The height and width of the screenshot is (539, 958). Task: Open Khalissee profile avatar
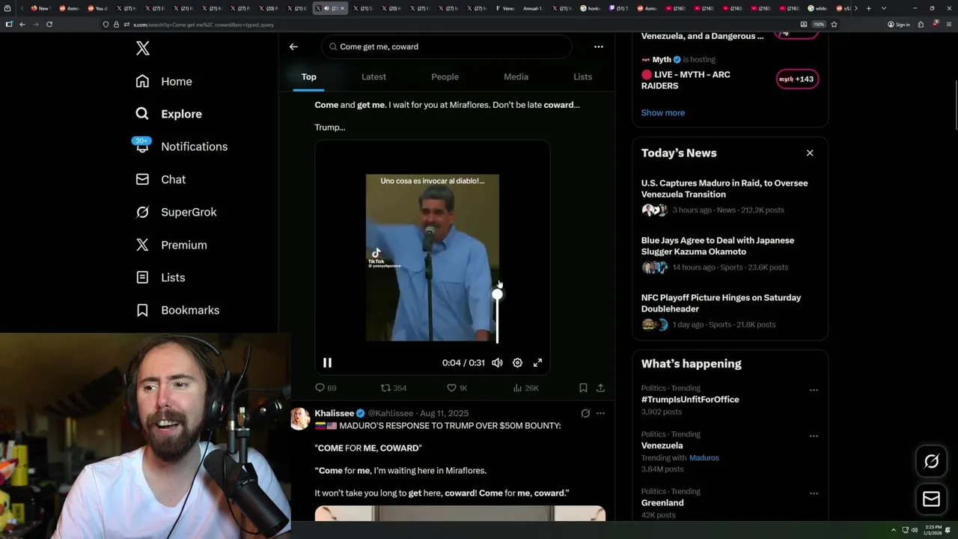pyautogui.click(x=300, y=418)
